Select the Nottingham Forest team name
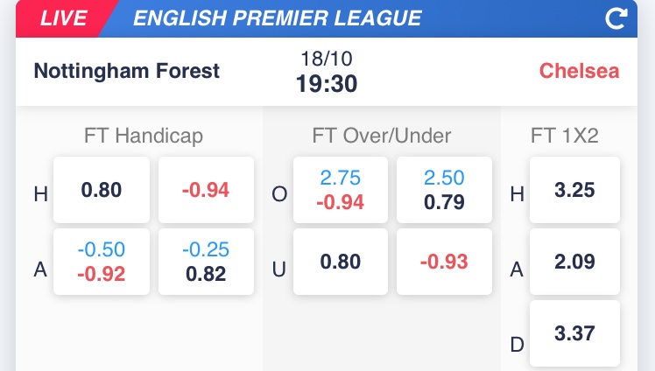 point(127,71)
